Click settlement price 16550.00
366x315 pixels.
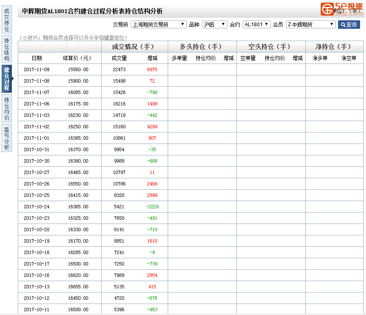[x=78, y=184]
